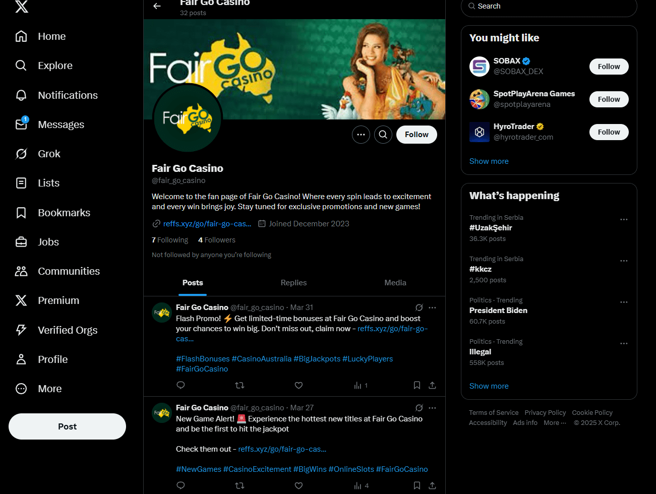Bookmark the Flash Promo post

417,385
